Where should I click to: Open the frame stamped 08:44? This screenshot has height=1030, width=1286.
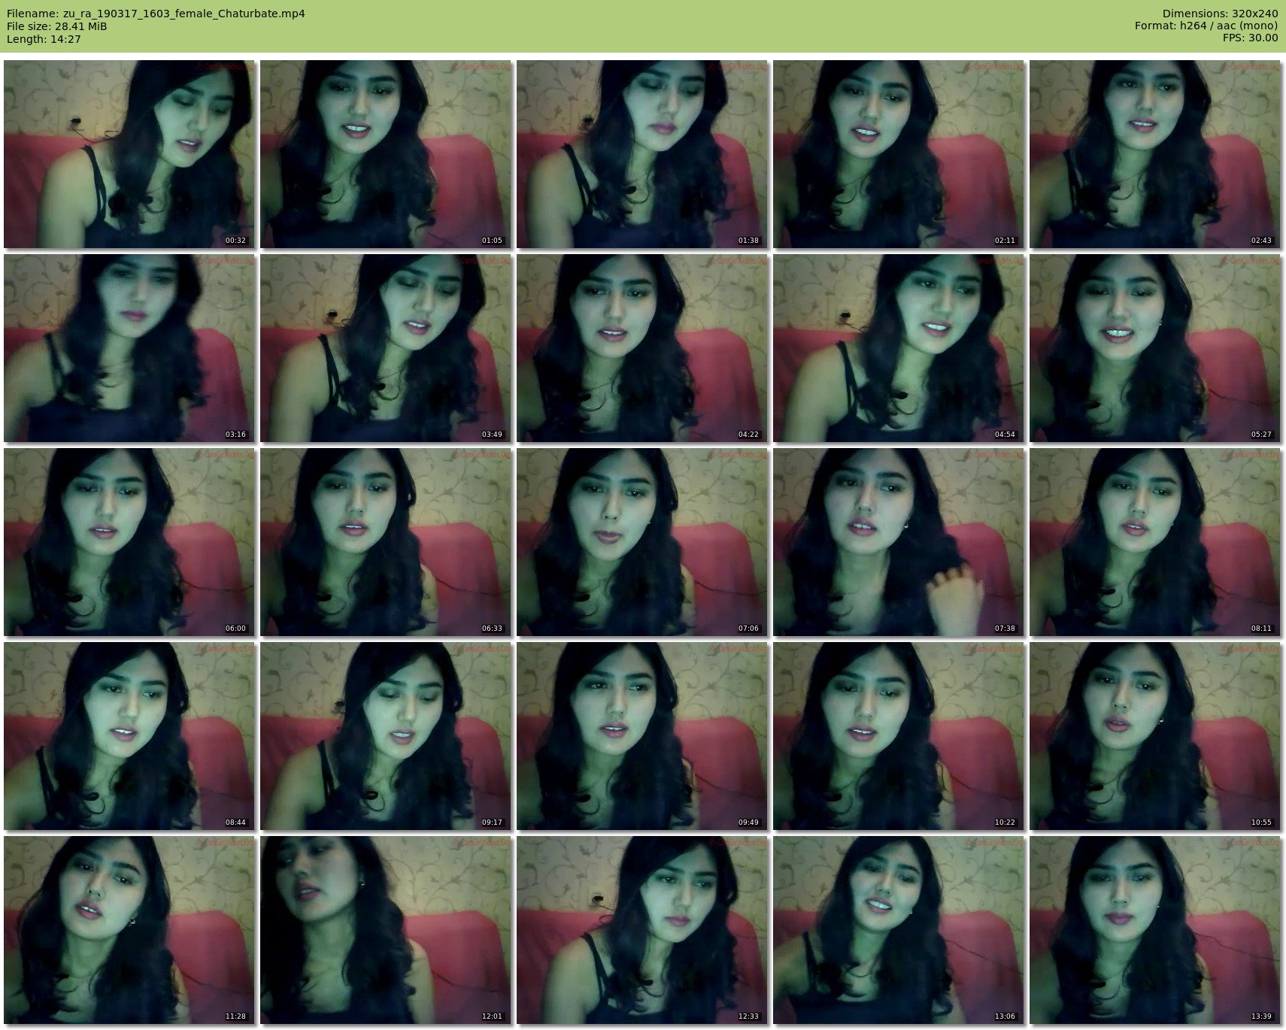(129, 736)
